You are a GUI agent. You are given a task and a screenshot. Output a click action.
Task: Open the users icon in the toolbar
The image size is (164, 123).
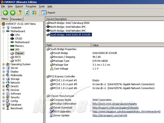tap(34, 12)
